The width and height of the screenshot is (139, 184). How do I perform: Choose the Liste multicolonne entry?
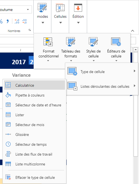click(34, 164)
